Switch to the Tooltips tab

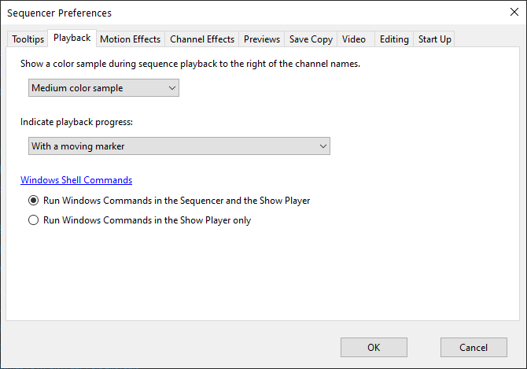28,39
